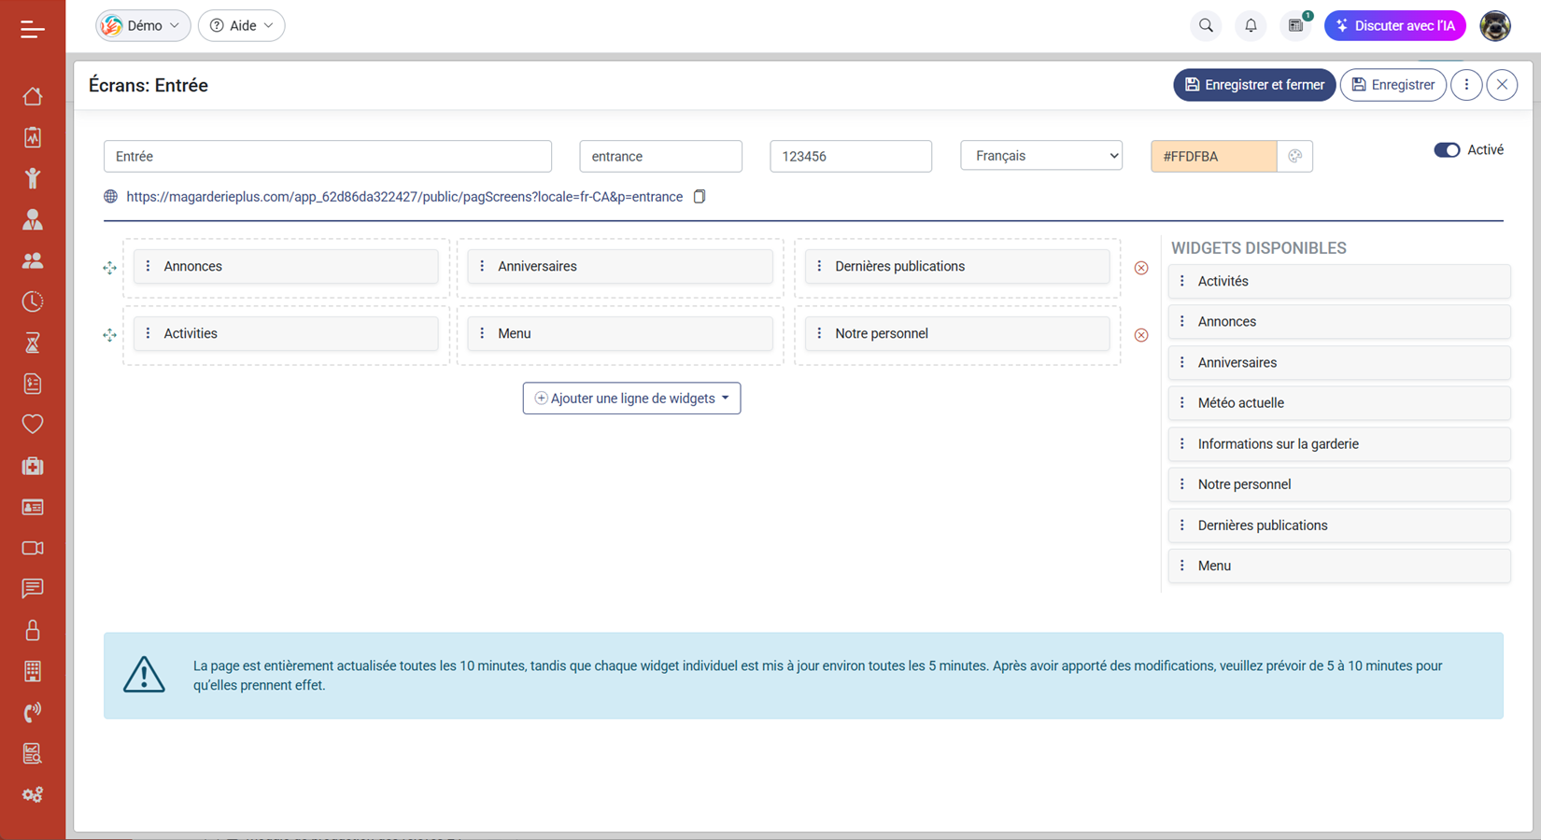Open the more options kebab menu

click(1466, 85)
